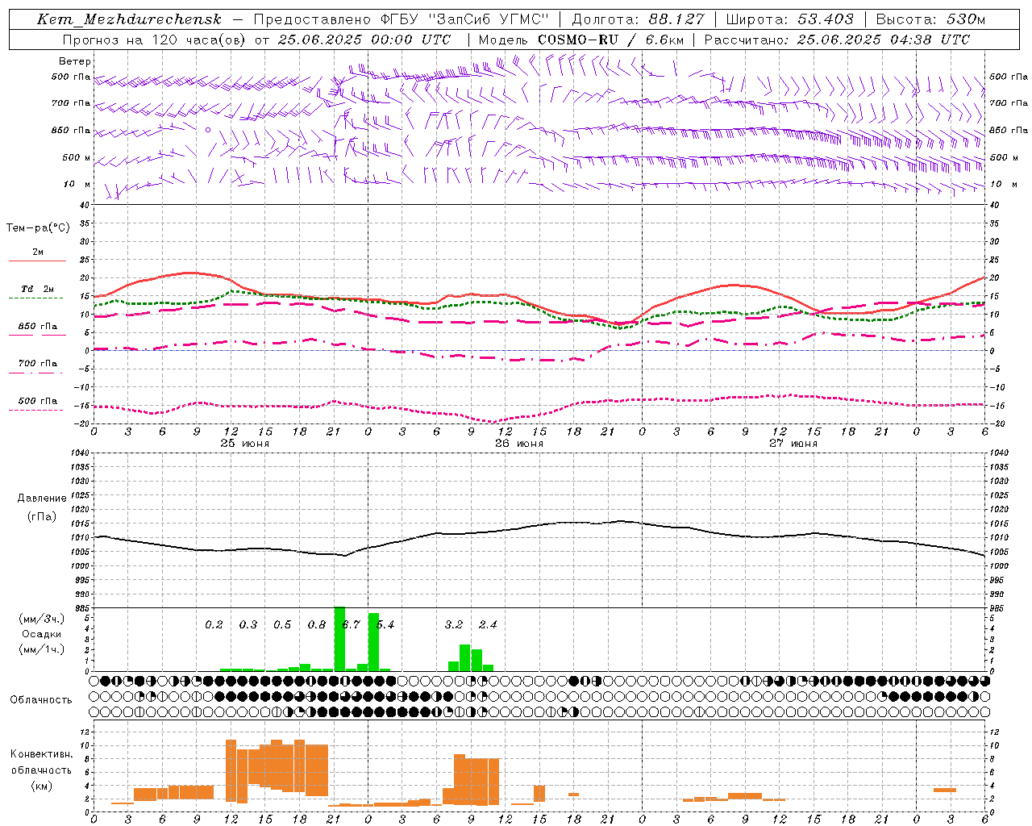Viewport: 1032px width, 826px height.
Task: Click the '3.2' precipitation total
Action: (454, 625)
